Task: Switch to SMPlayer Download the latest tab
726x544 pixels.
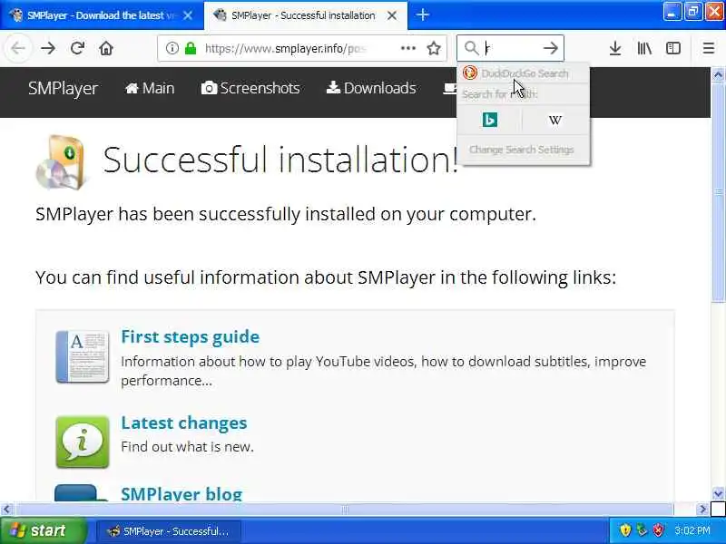Action: tap(93, 15)
